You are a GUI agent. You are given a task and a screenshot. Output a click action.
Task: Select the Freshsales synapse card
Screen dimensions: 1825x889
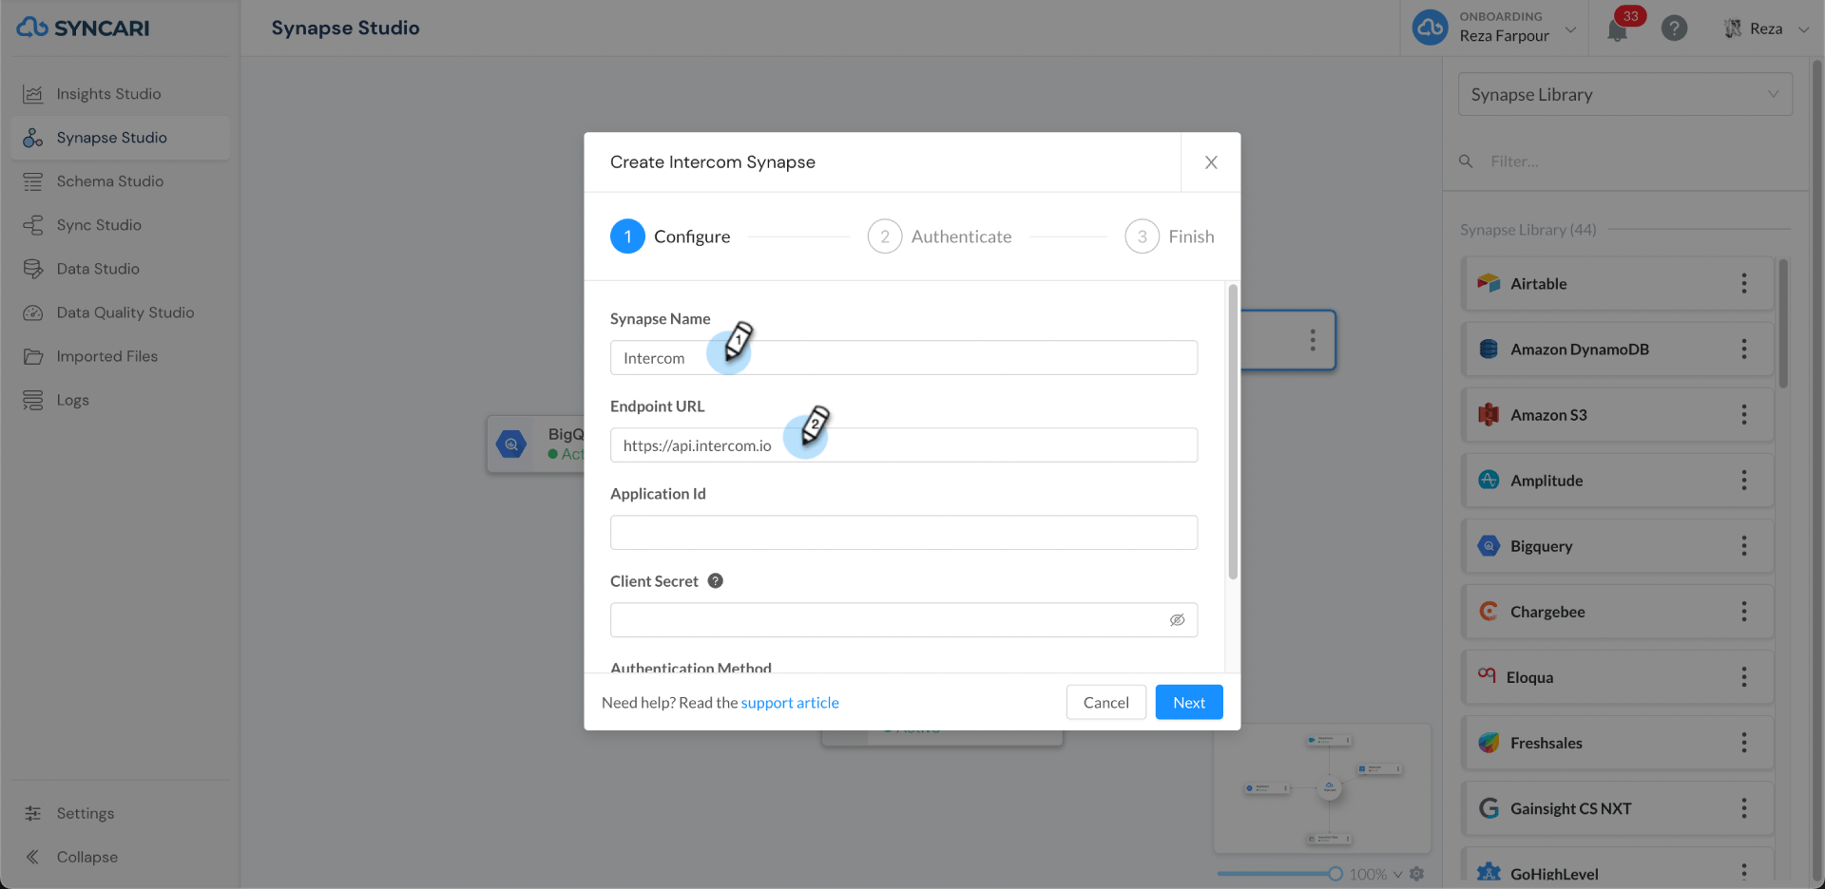(1618, 742)
